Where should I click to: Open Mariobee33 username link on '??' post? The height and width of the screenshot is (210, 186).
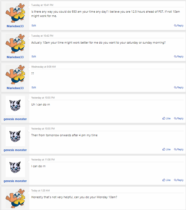(x=15, y=88)
